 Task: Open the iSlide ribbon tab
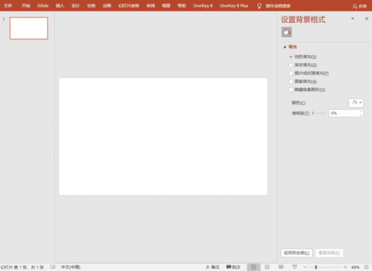click(x=43, y=6)
